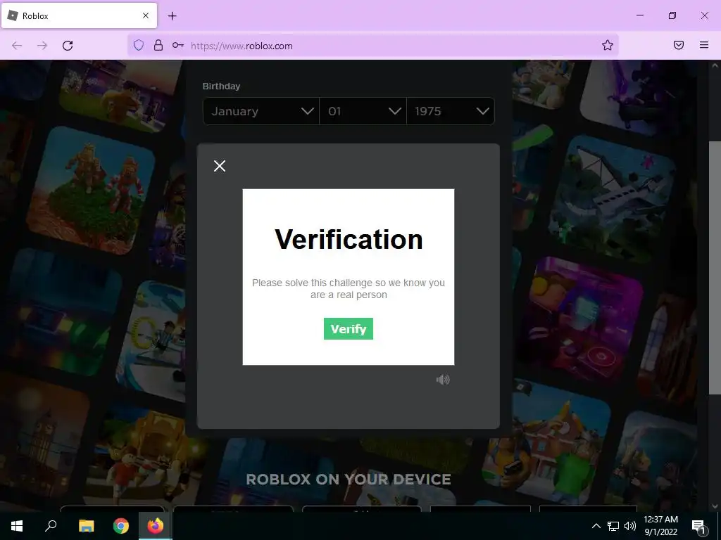Open the taskbar clock showing 12:37 AM
721x540 pixels.
coord(660,526)
